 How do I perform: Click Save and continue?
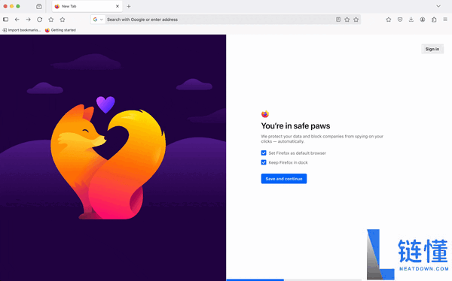[x=284, y=179]
